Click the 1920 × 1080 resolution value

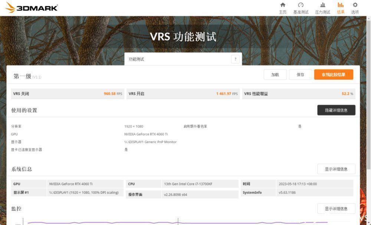coord(134,126)
